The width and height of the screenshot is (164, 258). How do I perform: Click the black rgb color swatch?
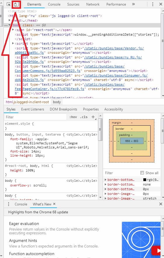click(145, 180)
